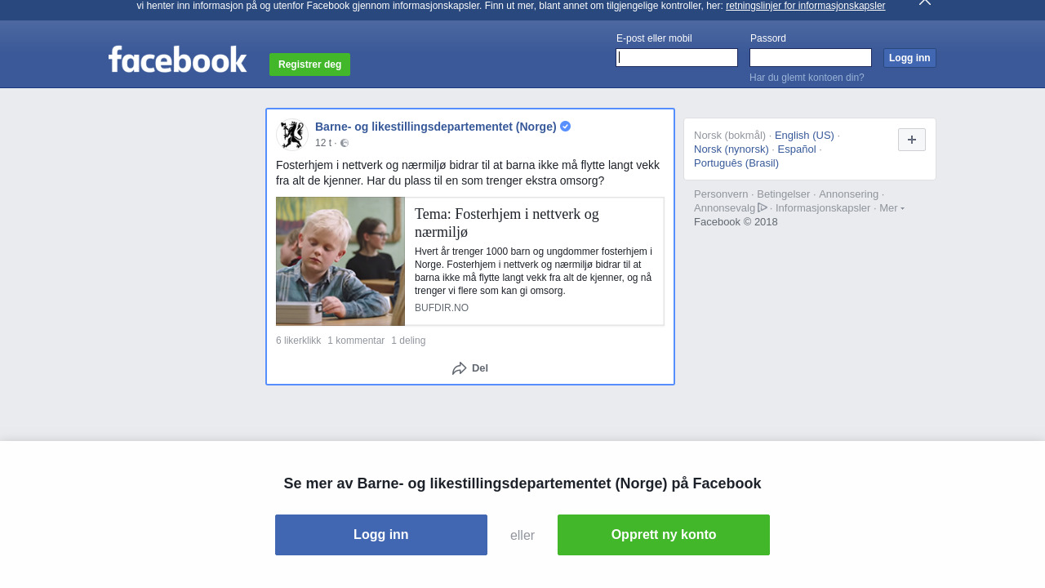Click the plus icon to add language
Image resolution: width=1045 pixels, height=588 pixels.
coord(912,140)
